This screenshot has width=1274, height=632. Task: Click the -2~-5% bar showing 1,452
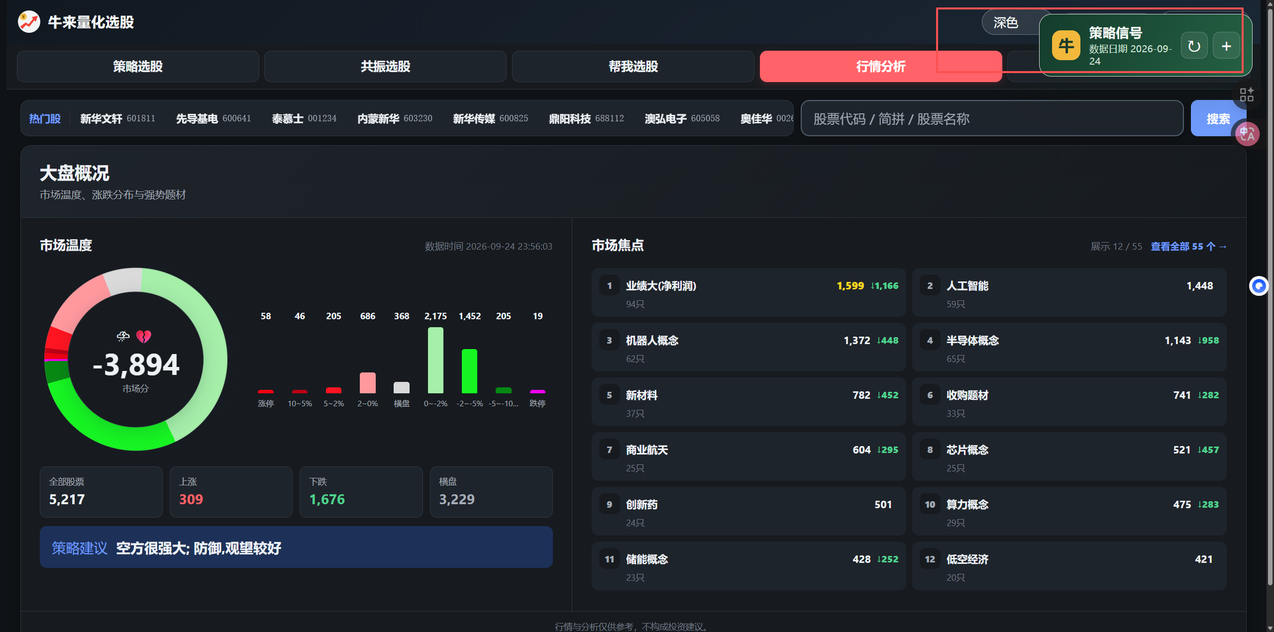tap(469, 371)
